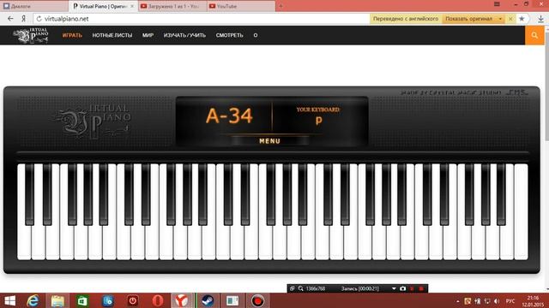
Task: Open the 'МИР' navigation item
Action: (x=148, y=35)
